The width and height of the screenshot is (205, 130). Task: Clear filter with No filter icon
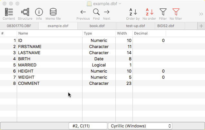click(176, 12)
